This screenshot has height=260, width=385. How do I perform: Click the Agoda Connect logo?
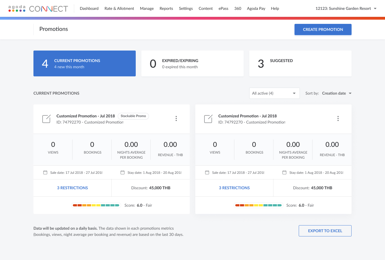(x=38, y=9)
